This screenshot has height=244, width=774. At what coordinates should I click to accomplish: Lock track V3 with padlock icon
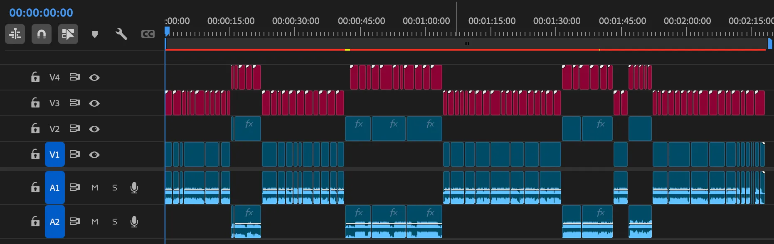(35, 103)
